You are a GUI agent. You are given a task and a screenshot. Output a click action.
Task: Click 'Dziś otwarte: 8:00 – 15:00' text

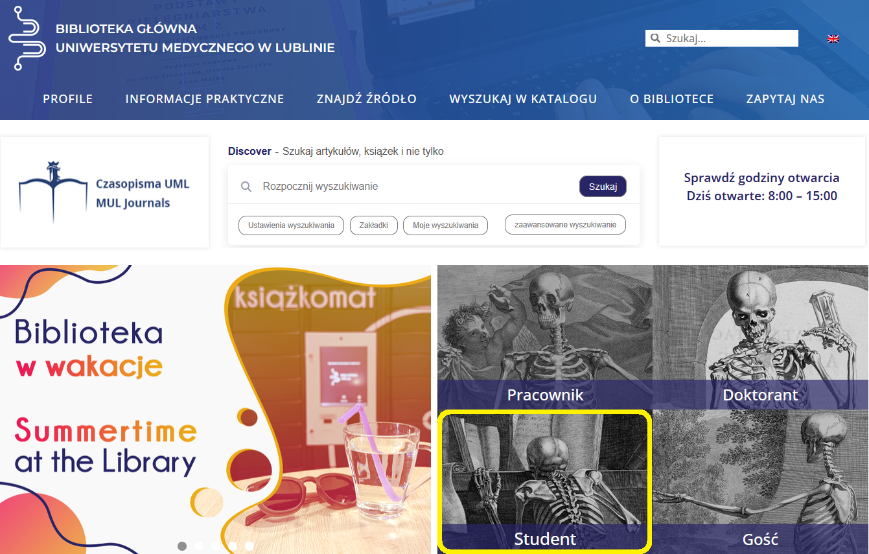(762, 196)
